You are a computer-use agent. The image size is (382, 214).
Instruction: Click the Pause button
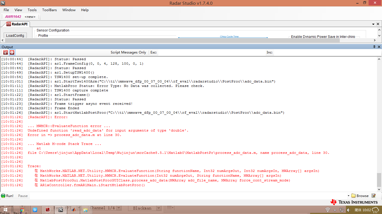coord(23,196)
